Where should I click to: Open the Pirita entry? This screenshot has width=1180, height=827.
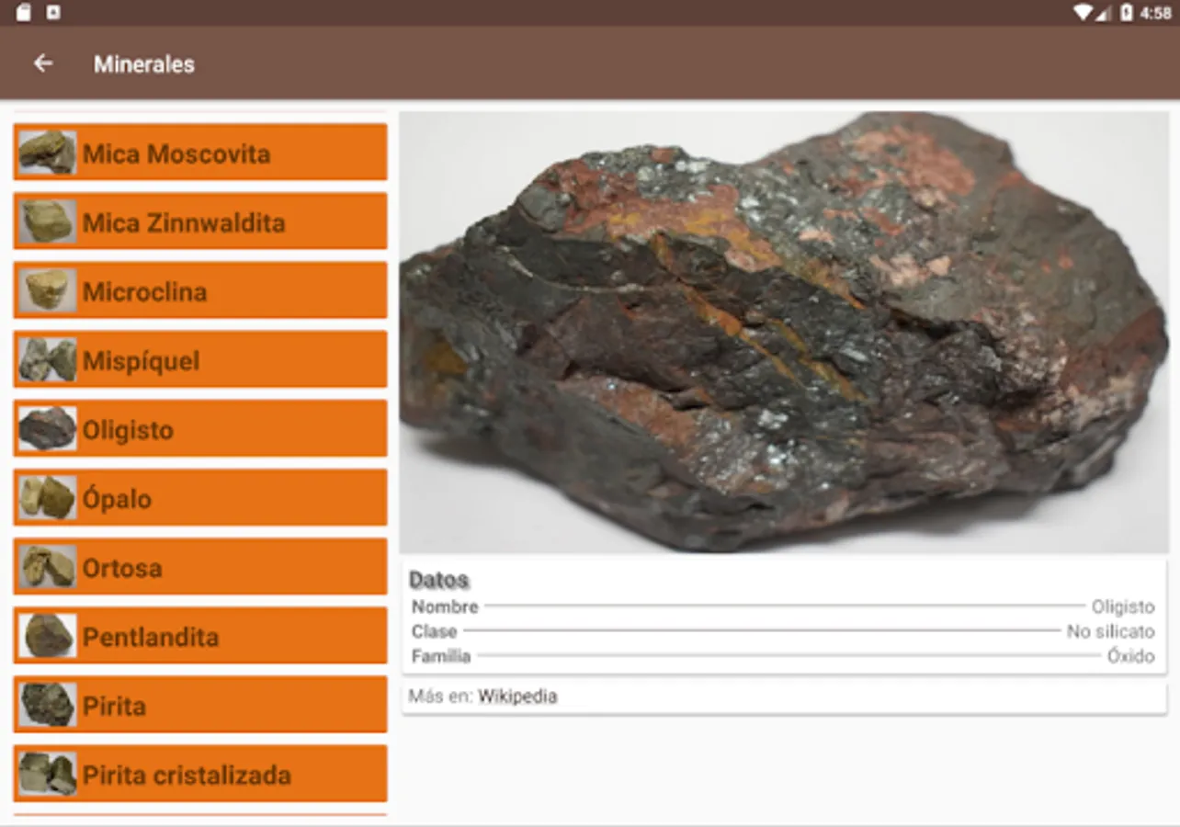pyautogui.click(x=200, y=704)
